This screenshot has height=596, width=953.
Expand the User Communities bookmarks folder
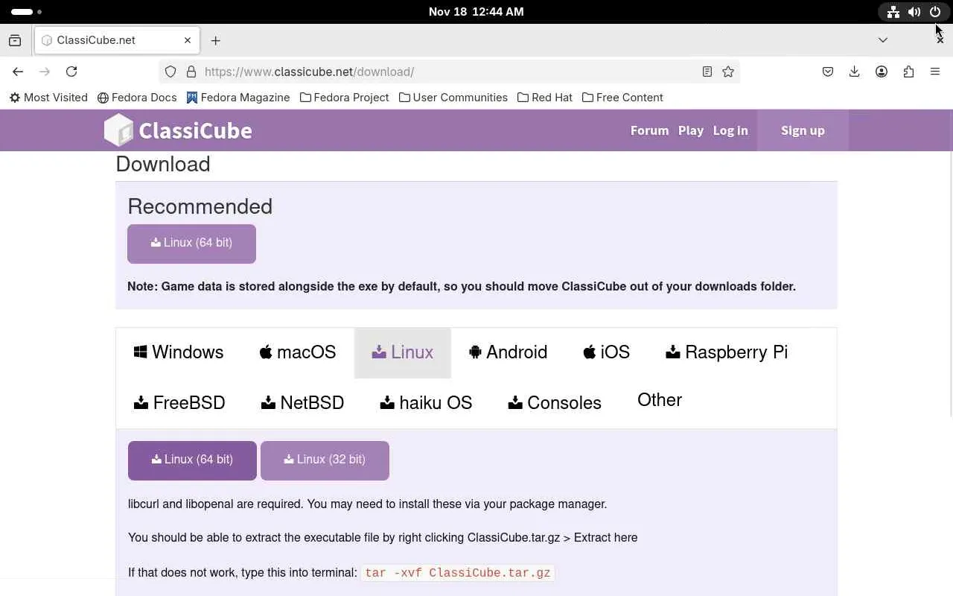(453, 98)
